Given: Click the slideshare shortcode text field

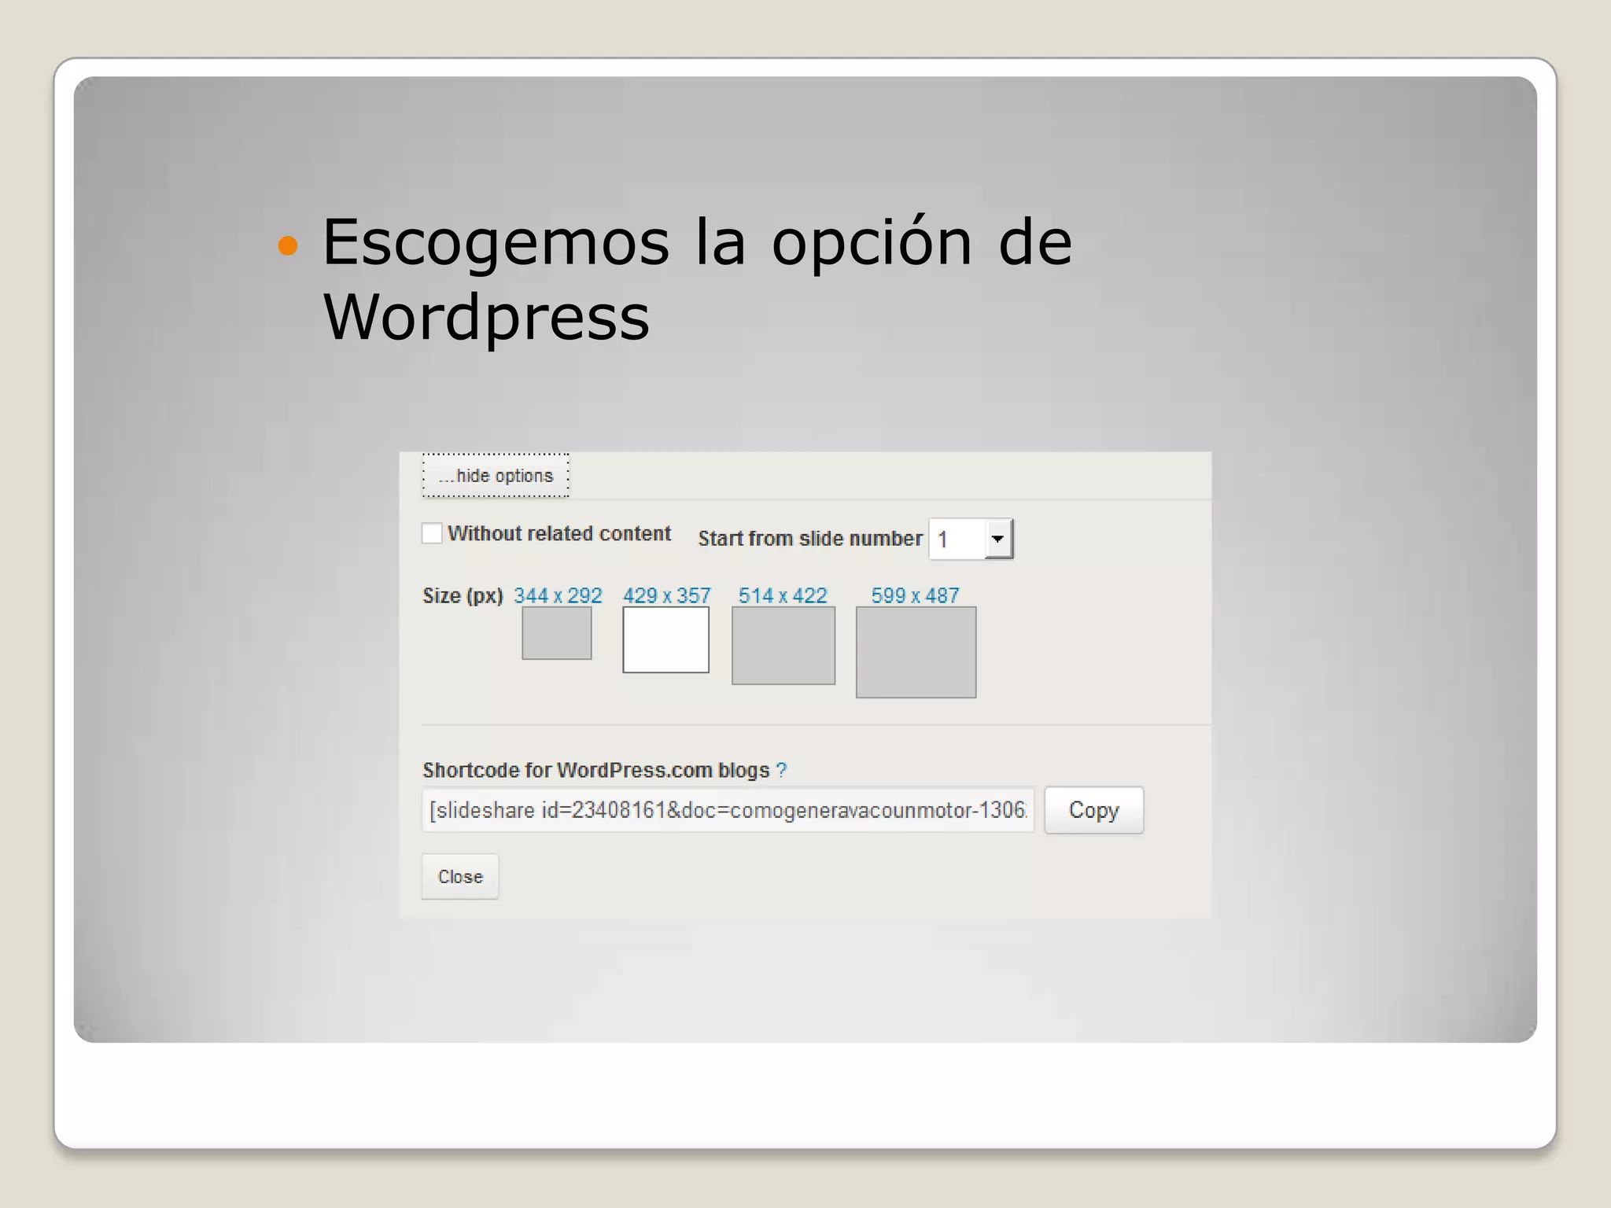Looking at the screenshot, I should (728, 810).
